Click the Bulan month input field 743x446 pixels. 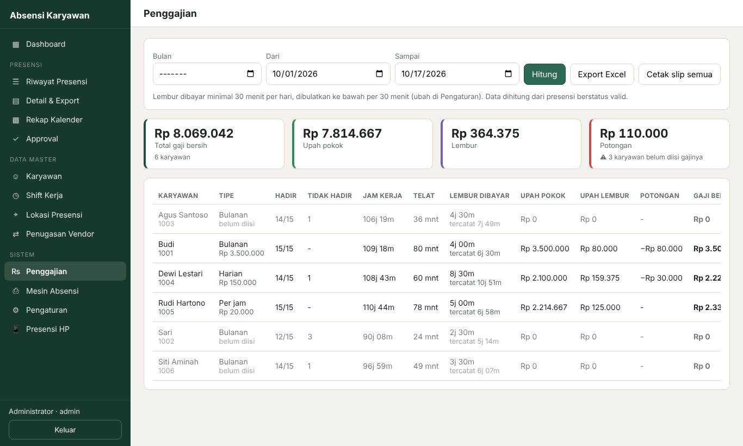[207, 74]
